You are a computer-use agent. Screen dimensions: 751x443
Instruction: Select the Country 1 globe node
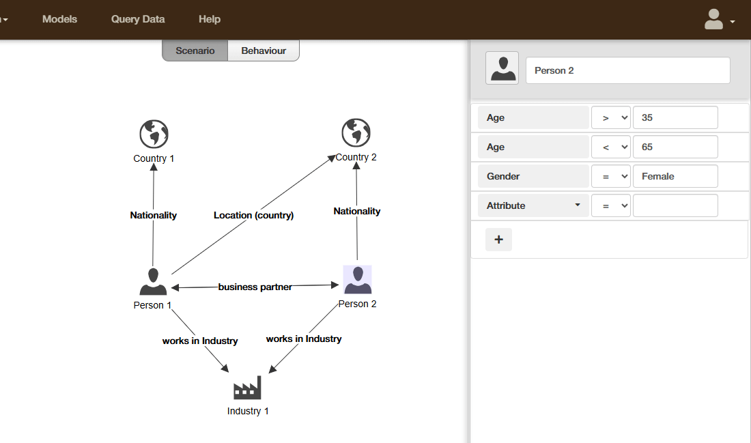click(154, 134)
